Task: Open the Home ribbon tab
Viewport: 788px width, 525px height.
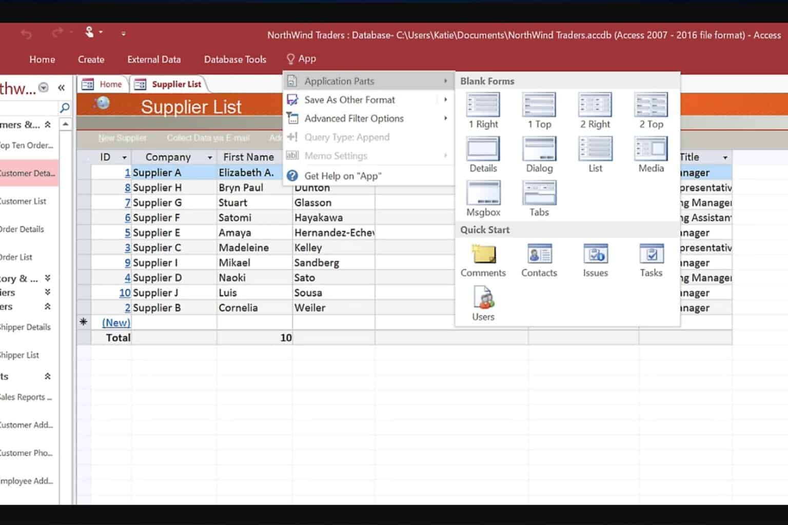Action: click(42, 59)
